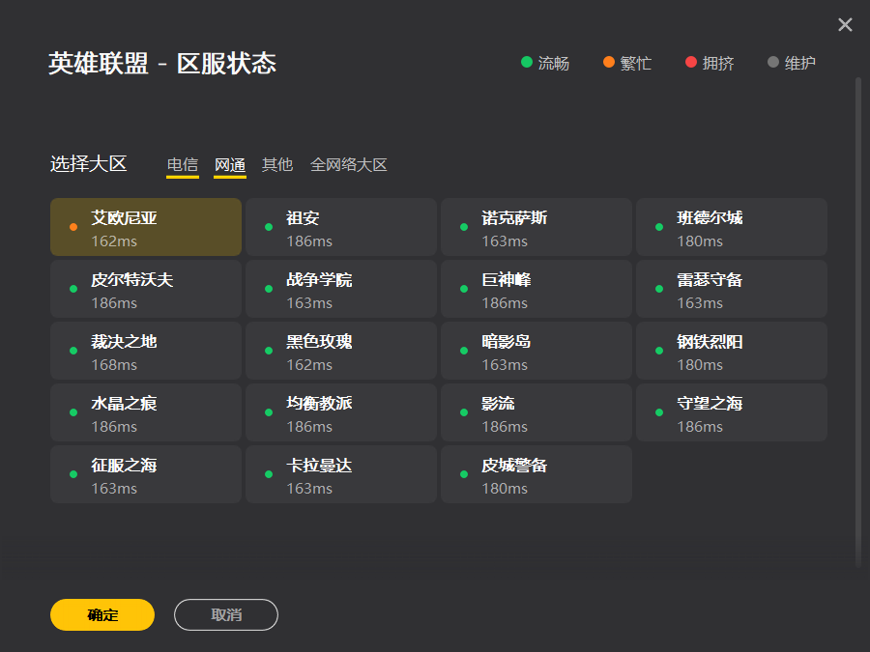Image resolution: width=870 pixels, height=652 pixels.
Task: Click the 繁忙 status legend
Action: [x=627, y=63]
